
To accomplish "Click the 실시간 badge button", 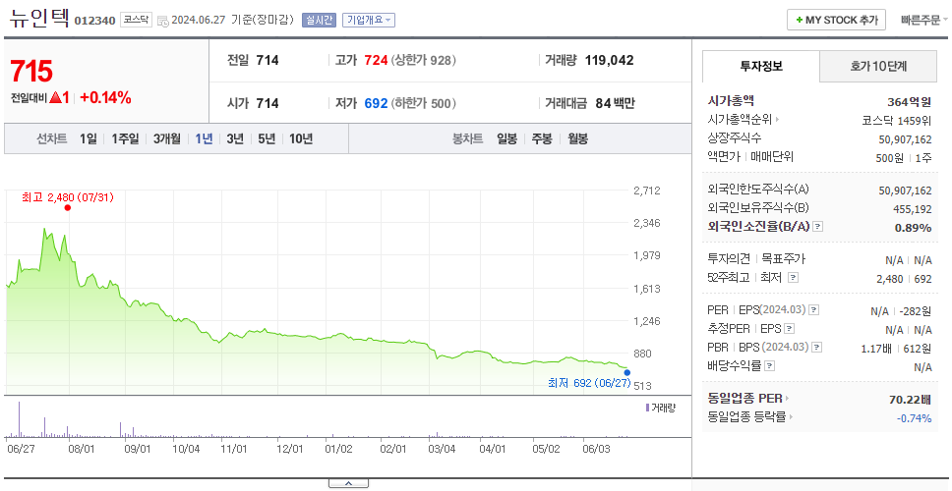I will 319,20.
